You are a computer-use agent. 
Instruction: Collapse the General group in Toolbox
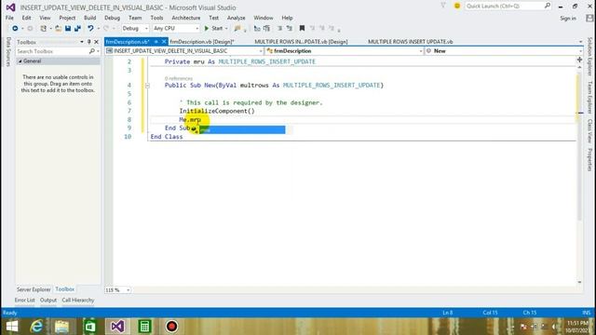point(20,61)
